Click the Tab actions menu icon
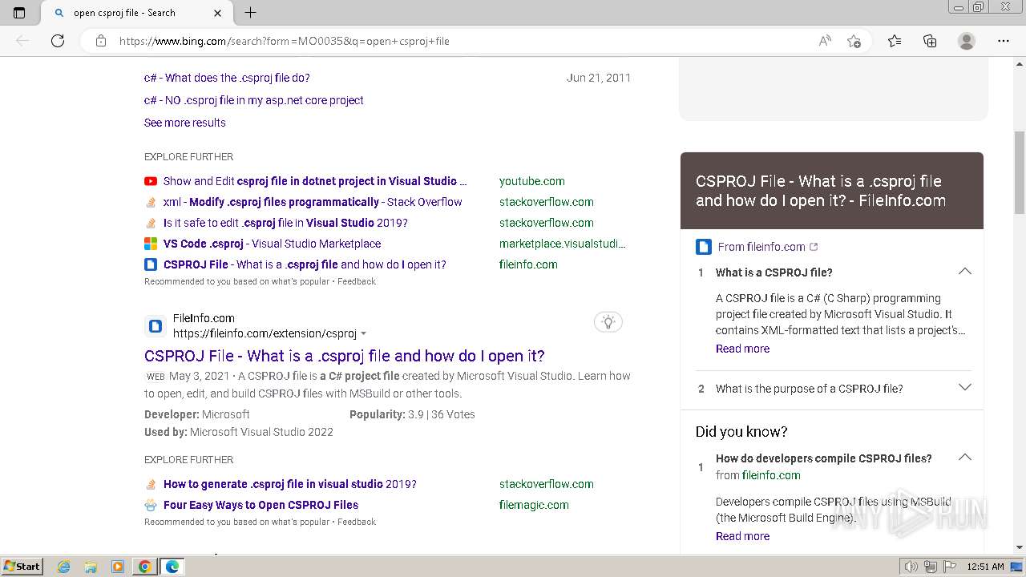Screen dimensions: 1026x577 [19, 13]
